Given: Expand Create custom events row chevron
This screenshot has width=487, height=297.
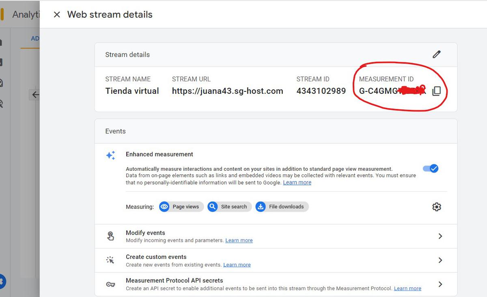Looking at the screenshot, I should coord(440,260).
